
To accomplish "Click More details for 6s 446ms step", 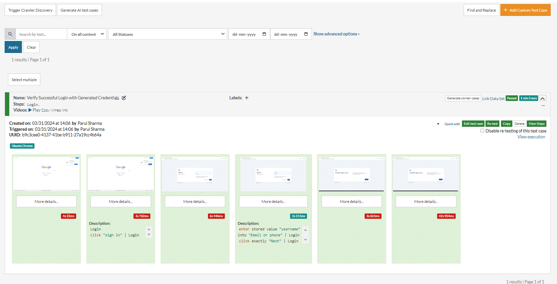I will point(195,202).
